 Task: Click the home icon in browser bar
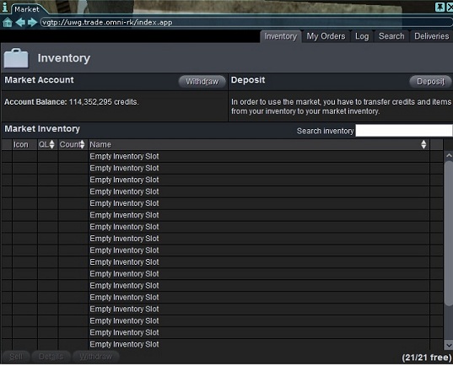click(8, 22)
